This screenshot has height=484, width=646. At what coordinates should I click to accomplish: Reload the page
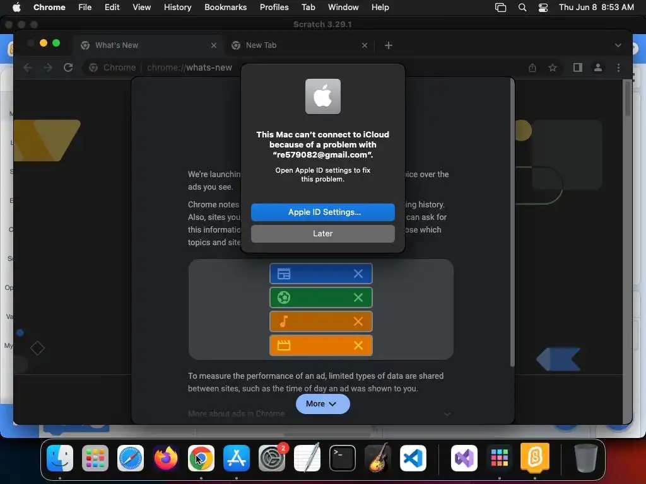point(68,67)
